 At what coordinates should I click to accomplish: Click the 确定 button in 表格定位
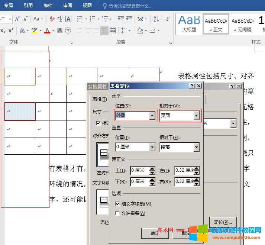[x=155, y=233]
